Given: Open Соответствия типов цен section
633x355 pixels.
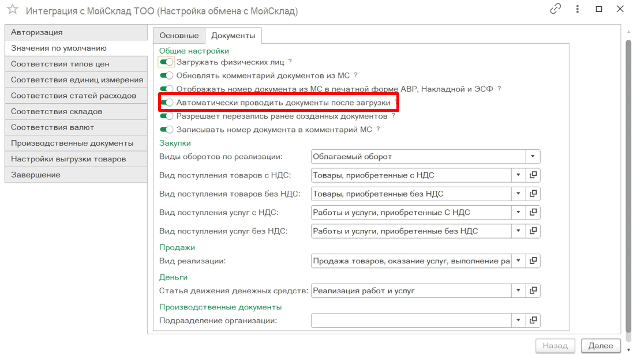Looking at the screenshot, I should pos(76,64).
